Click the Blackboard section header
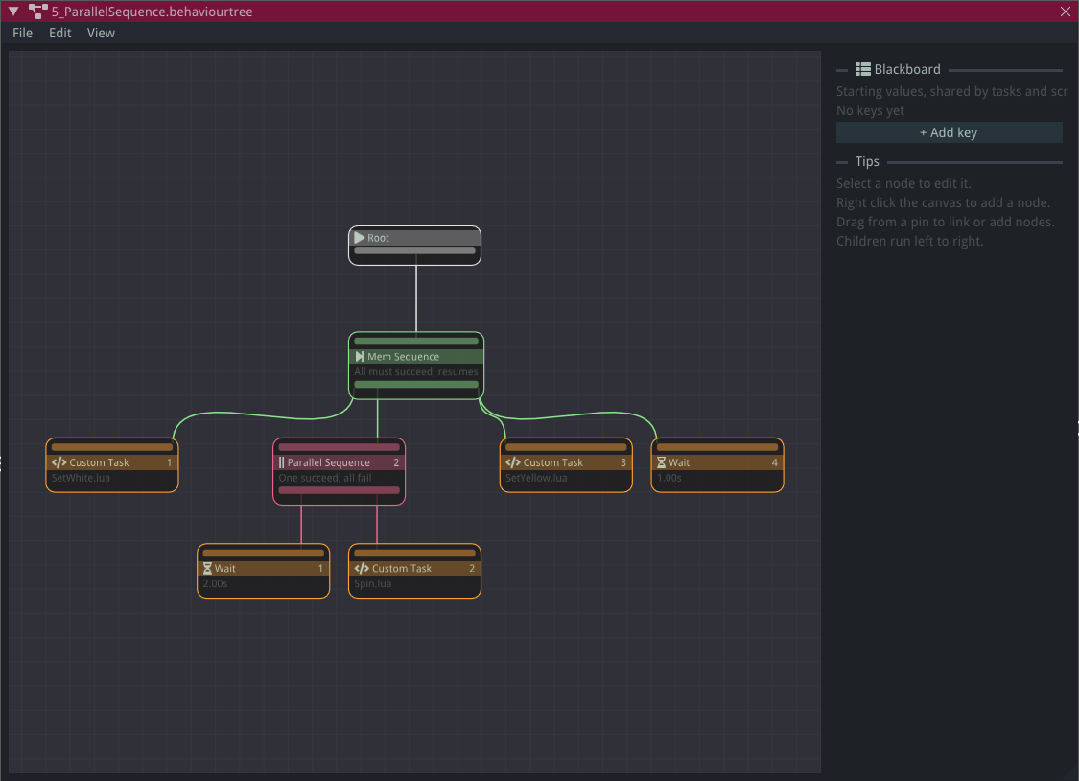 (907, 69)
